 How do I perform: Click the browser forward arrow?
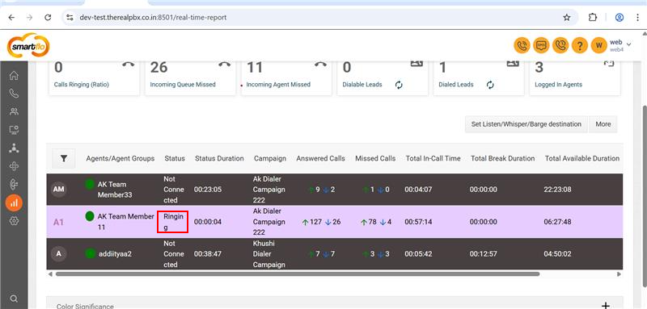coord(29,17)
